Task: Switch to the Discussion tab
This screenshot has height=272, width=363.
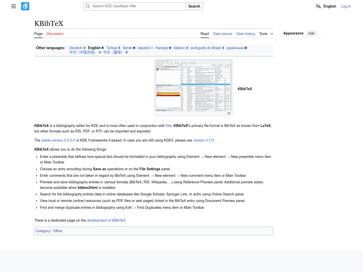Action: pyautogui.click(x=55, y=34)
